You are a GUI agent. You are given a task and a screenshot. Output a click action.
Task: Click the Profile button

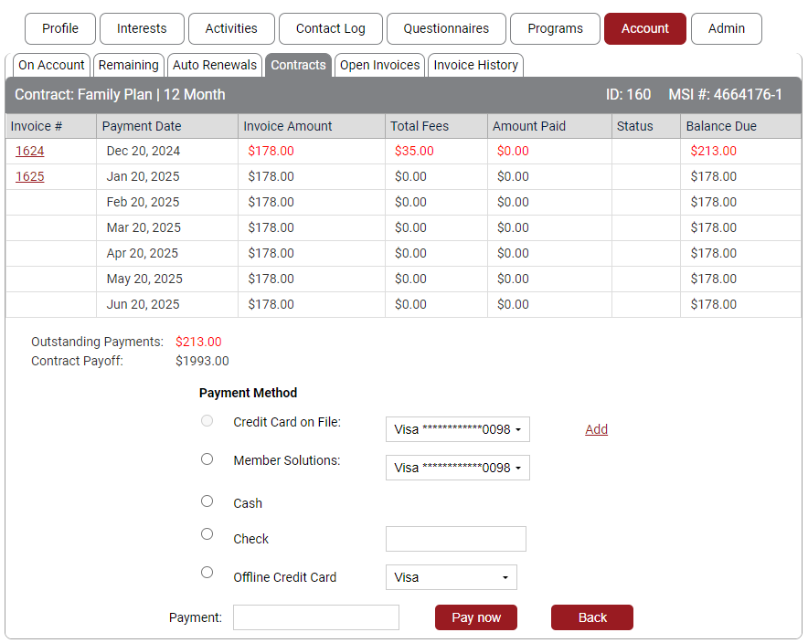(60, 28)
